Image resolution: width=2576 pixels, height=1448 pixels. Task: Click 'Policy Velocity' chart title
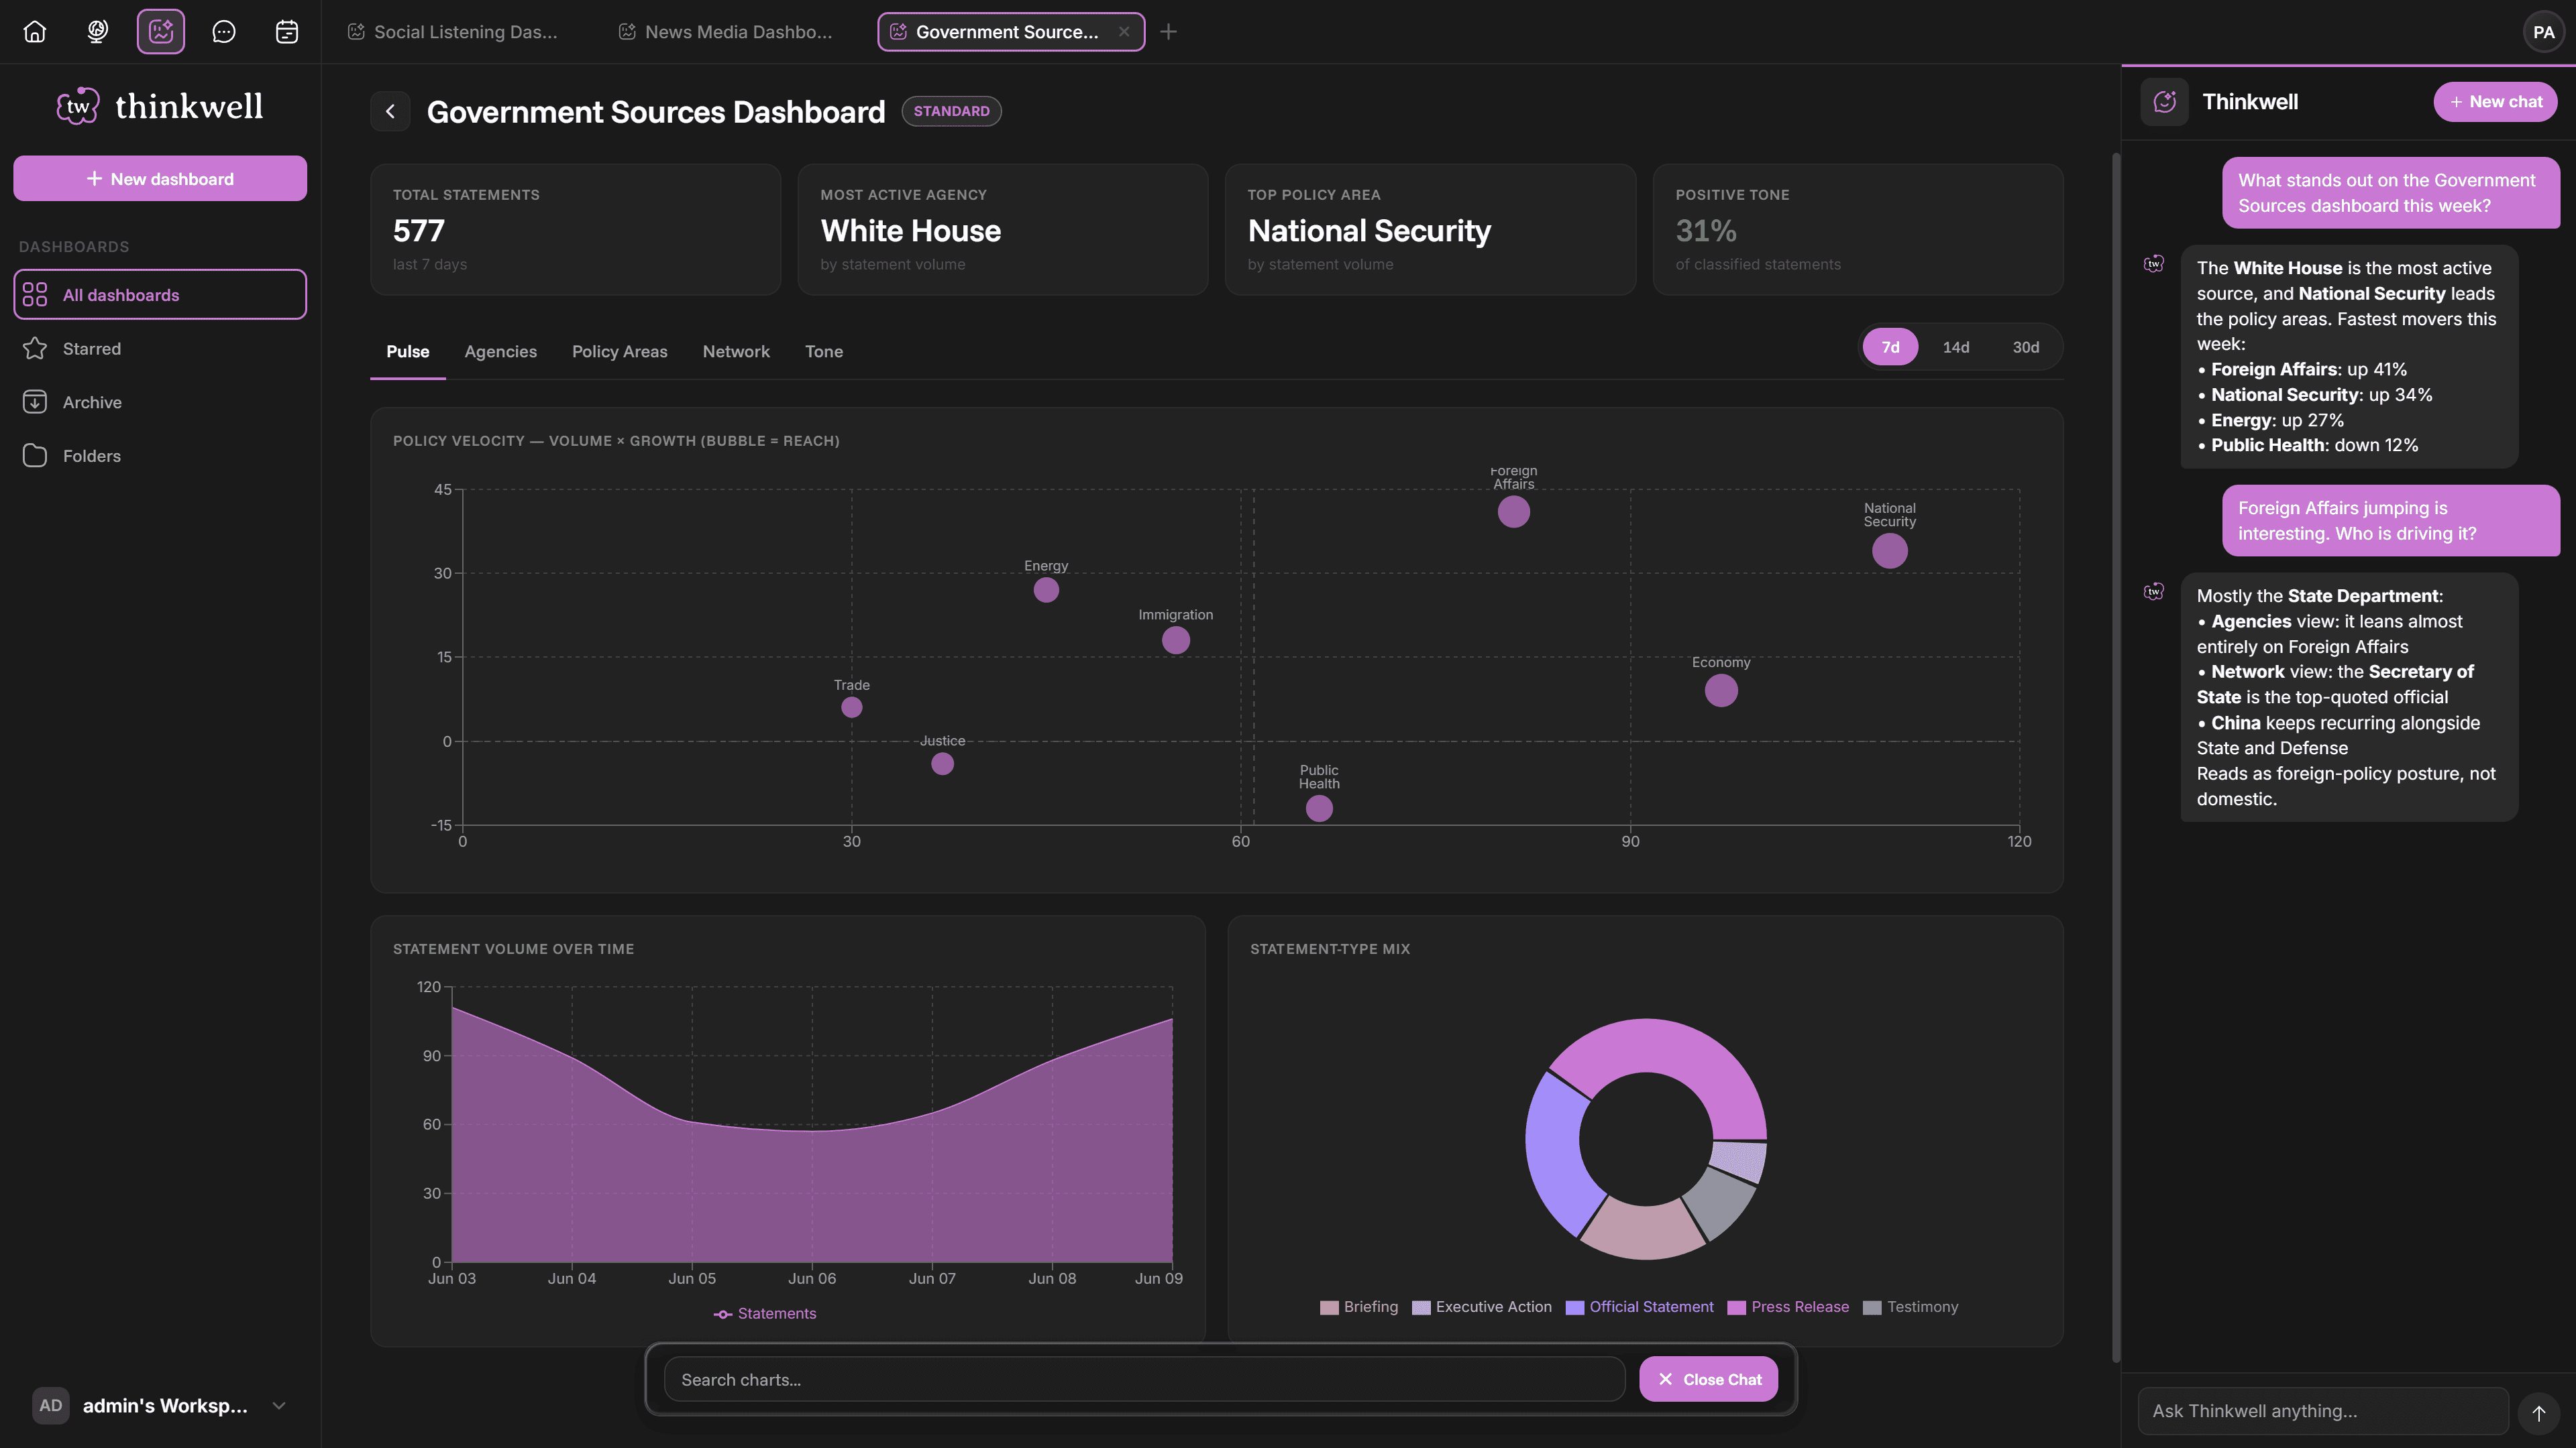(x=616, y=440)
